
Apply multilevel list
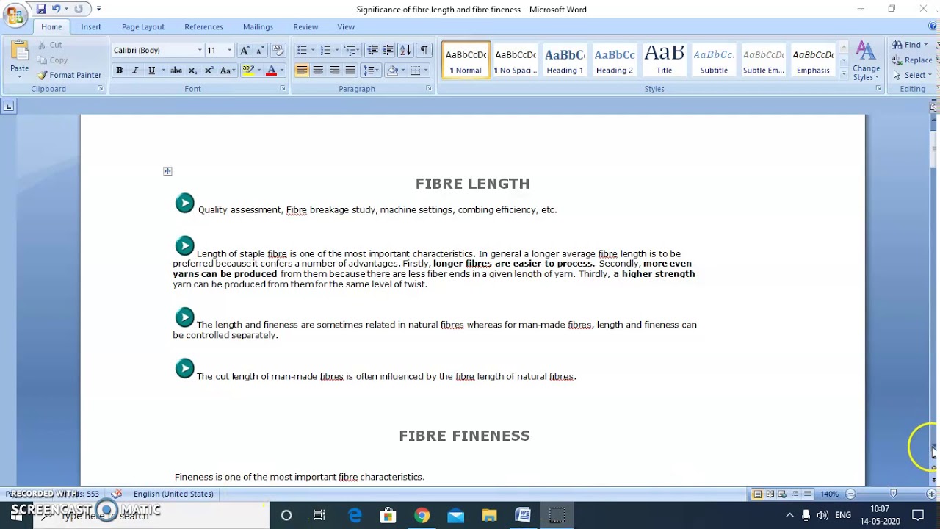pos(350,50)
